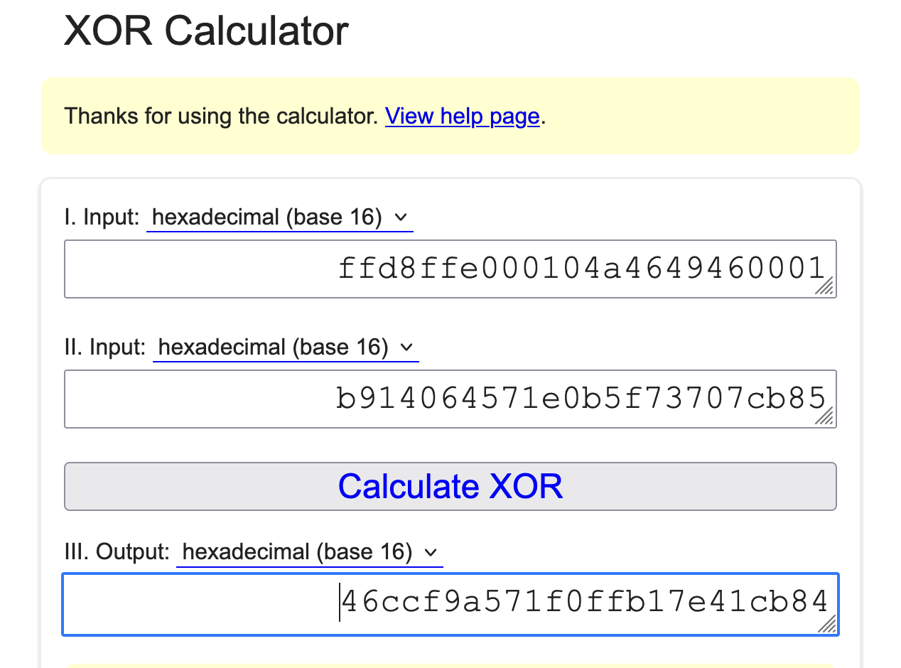
Task: Grab the resize handle of output box
Action: (826, 624)
